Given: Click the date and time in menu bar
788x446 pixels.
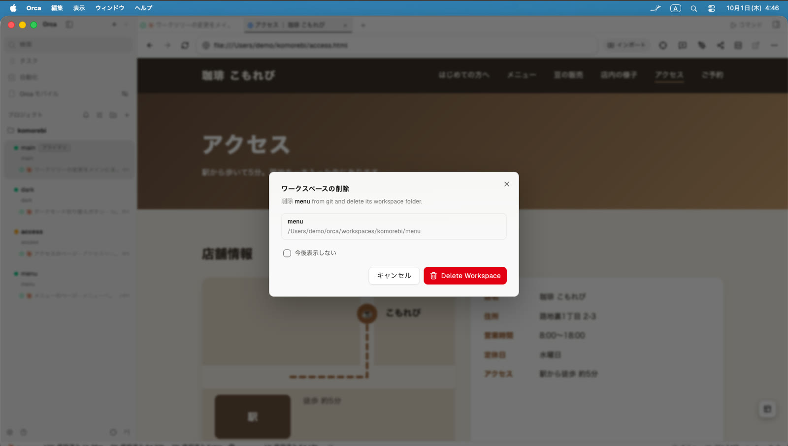Looking at the screenshot, I should click(x=753, y=8).
